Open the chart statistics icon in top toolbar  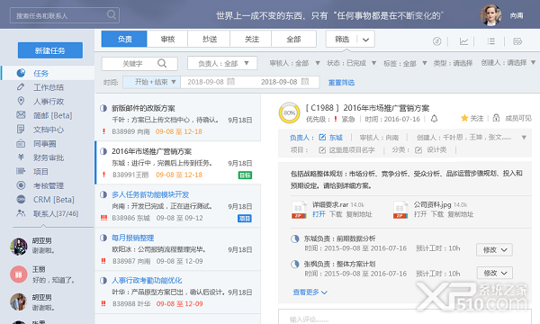[463, 41]
